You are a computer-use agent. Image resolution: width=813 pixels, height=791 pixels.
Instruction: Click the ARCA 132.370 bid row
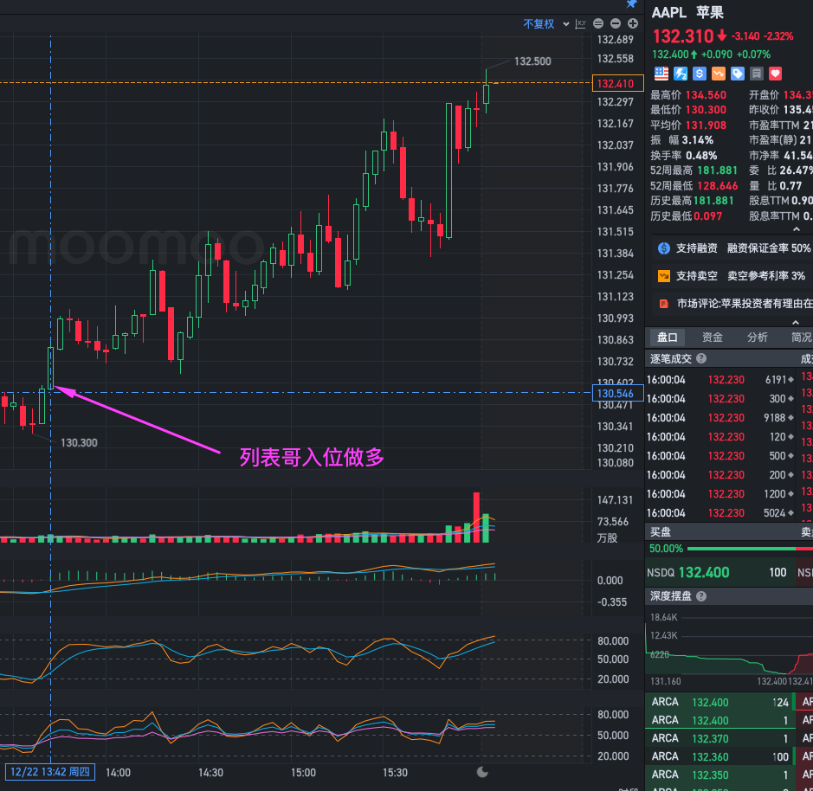click(719, 739)
